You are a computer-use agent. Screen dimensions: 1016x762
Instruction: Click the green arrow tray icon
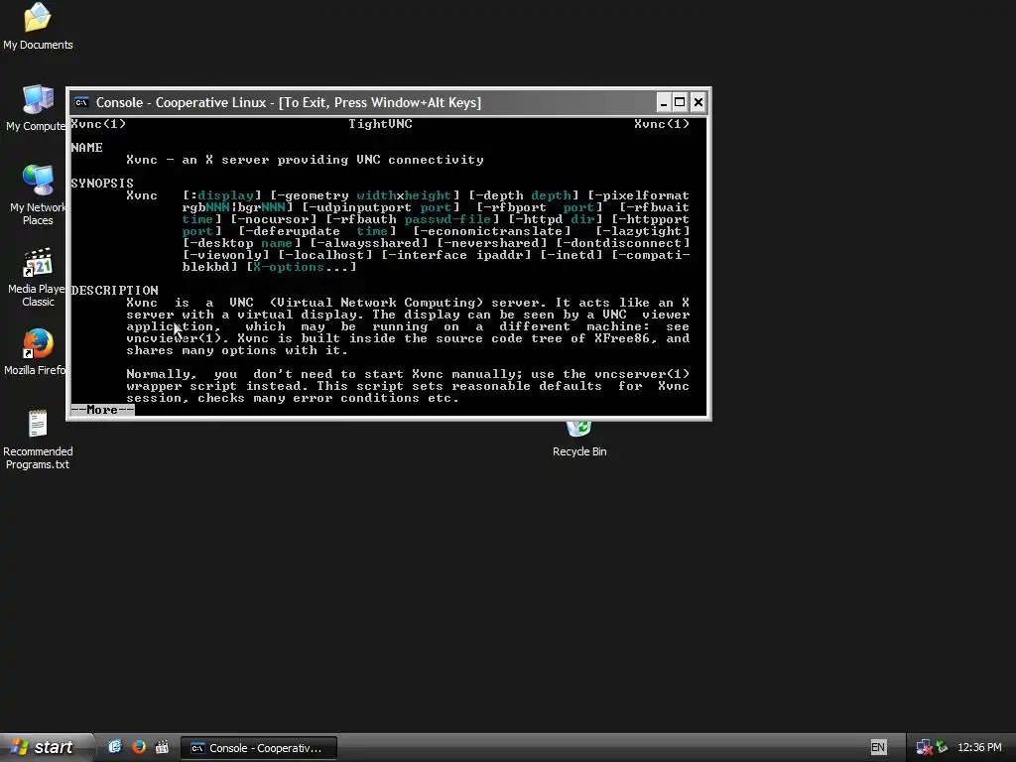943,747
